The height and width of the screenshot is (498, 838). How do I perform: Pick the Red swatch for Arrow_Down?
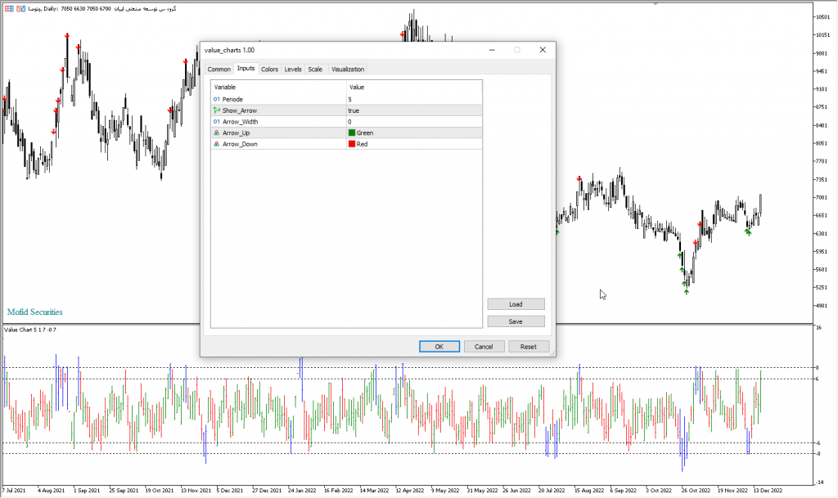point(352,144)
